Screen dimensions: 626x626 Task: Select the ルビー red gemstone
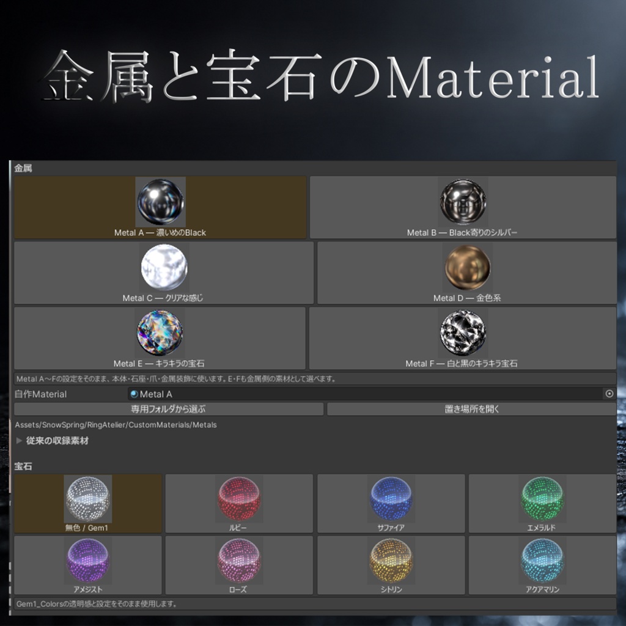(239, 504)
